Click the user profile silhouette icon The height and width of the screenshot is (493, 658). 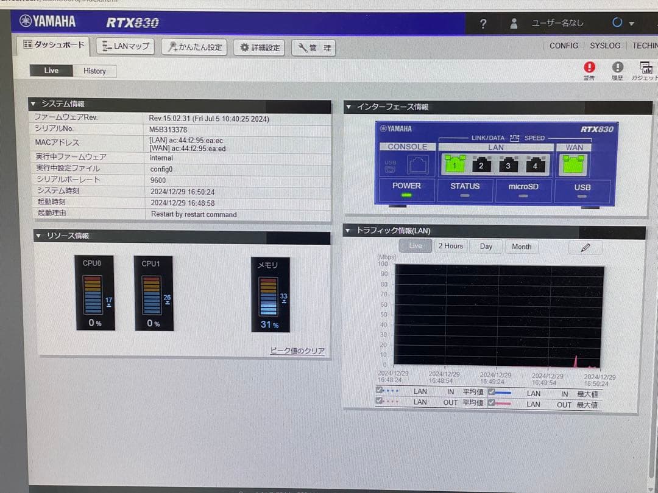click(514, 24)
